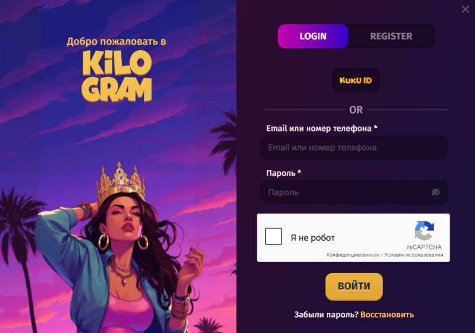Click the Забыли пароль? text
Image resolution: width=475 pixels, height=333 pixels.
tap(326, 315)
